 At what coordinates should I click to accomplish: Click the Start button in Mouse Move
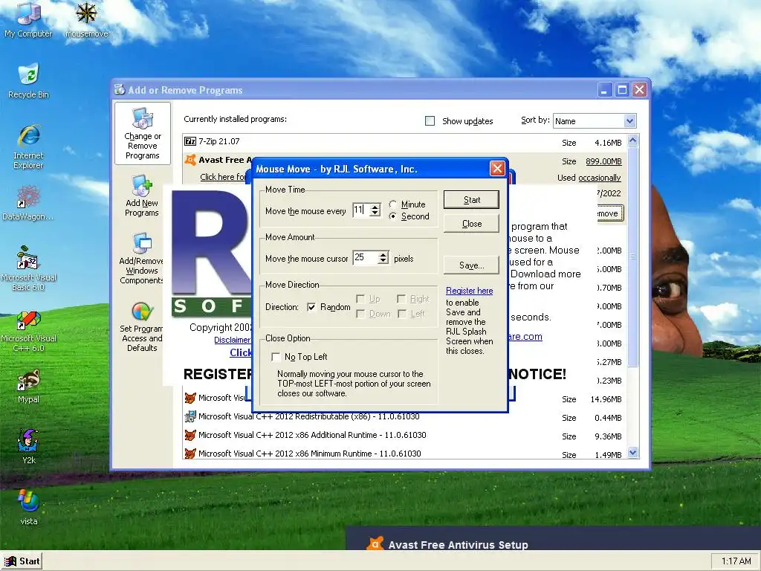coord(471,199)
